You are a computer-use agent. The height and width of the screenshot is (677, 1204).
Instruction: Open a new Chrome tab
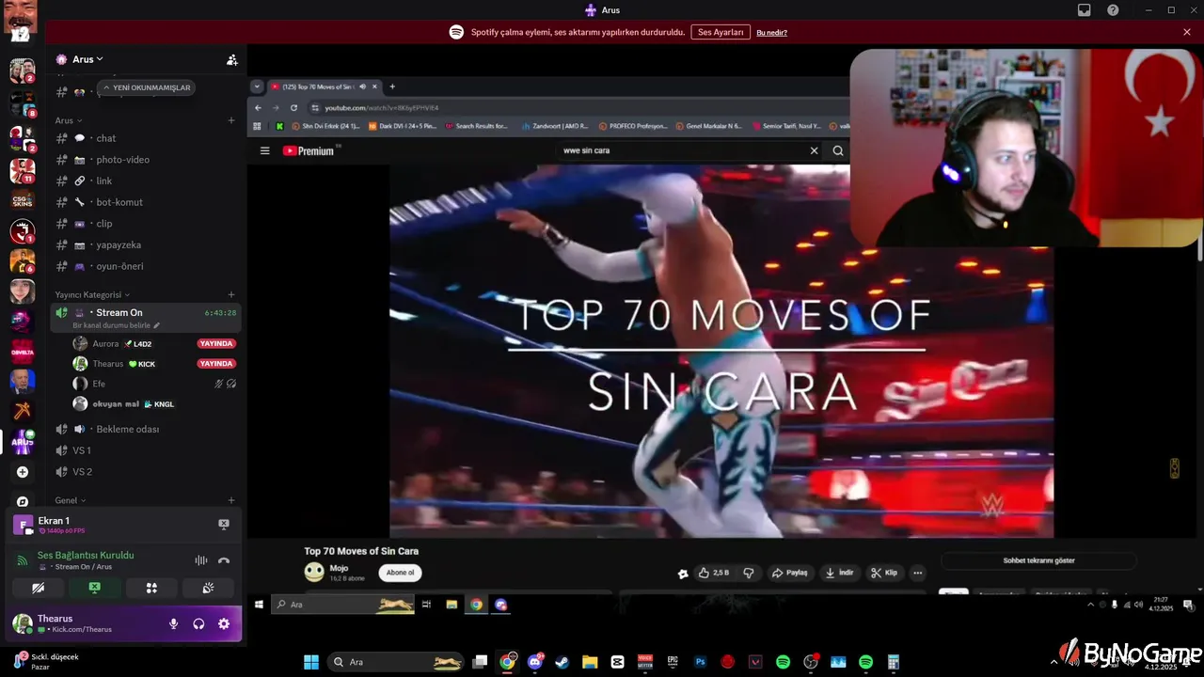(392, 87)
